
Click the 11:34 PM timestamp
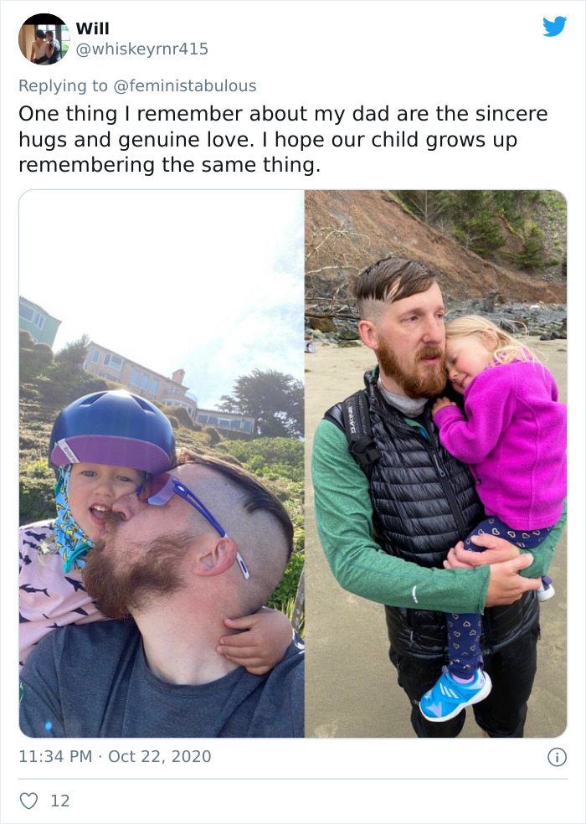coord(55,756)
